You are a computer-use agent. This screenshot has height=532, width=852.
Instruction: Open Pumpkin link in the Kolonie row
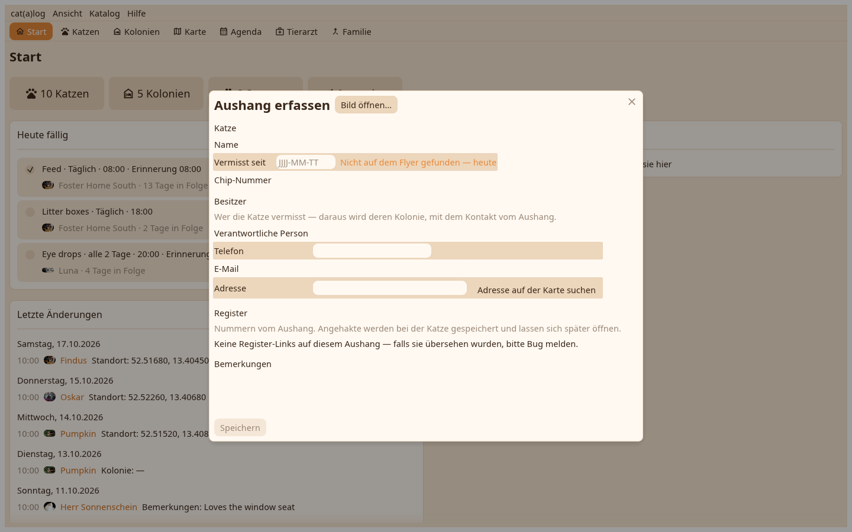click(x=78, y=471)
